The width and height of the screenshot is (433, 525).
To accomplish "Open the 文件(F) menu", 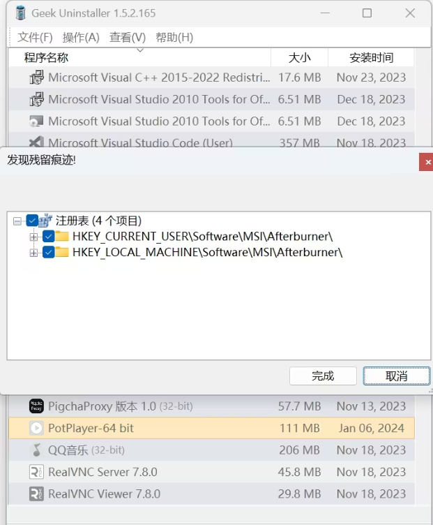I will click(35, 37).
